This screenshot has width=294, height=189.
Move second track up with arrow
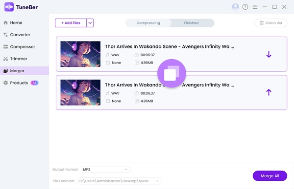pos(269,92)
